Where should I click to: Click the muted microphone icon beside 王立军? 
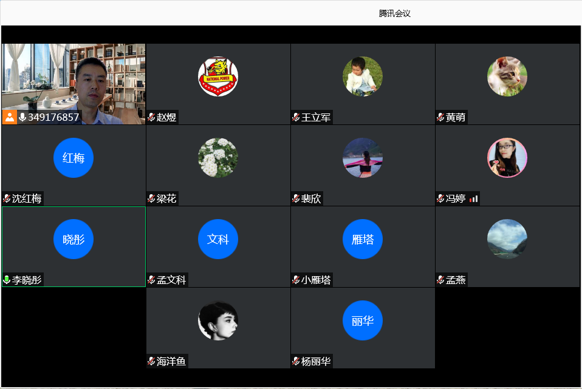(296, 117)
